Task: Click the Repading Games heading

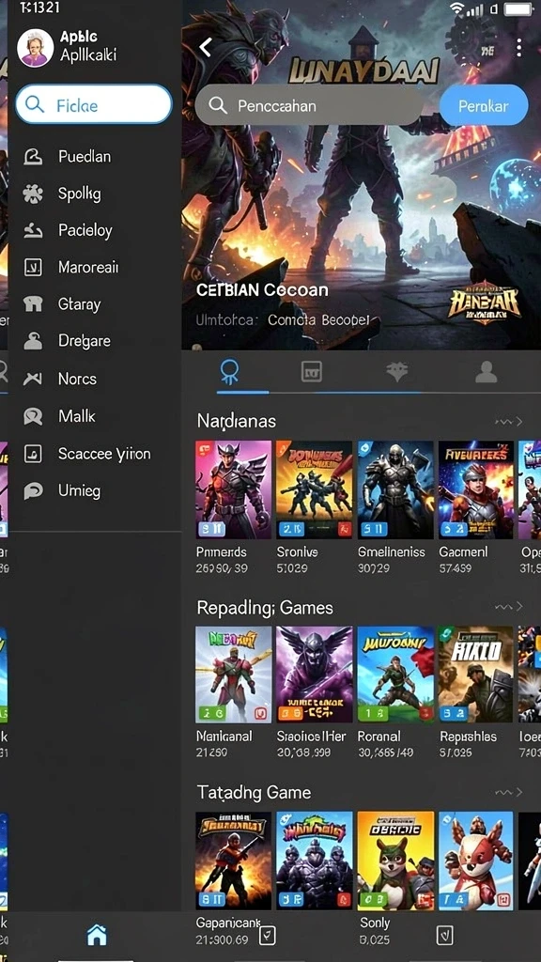Action: click(265, 608)
